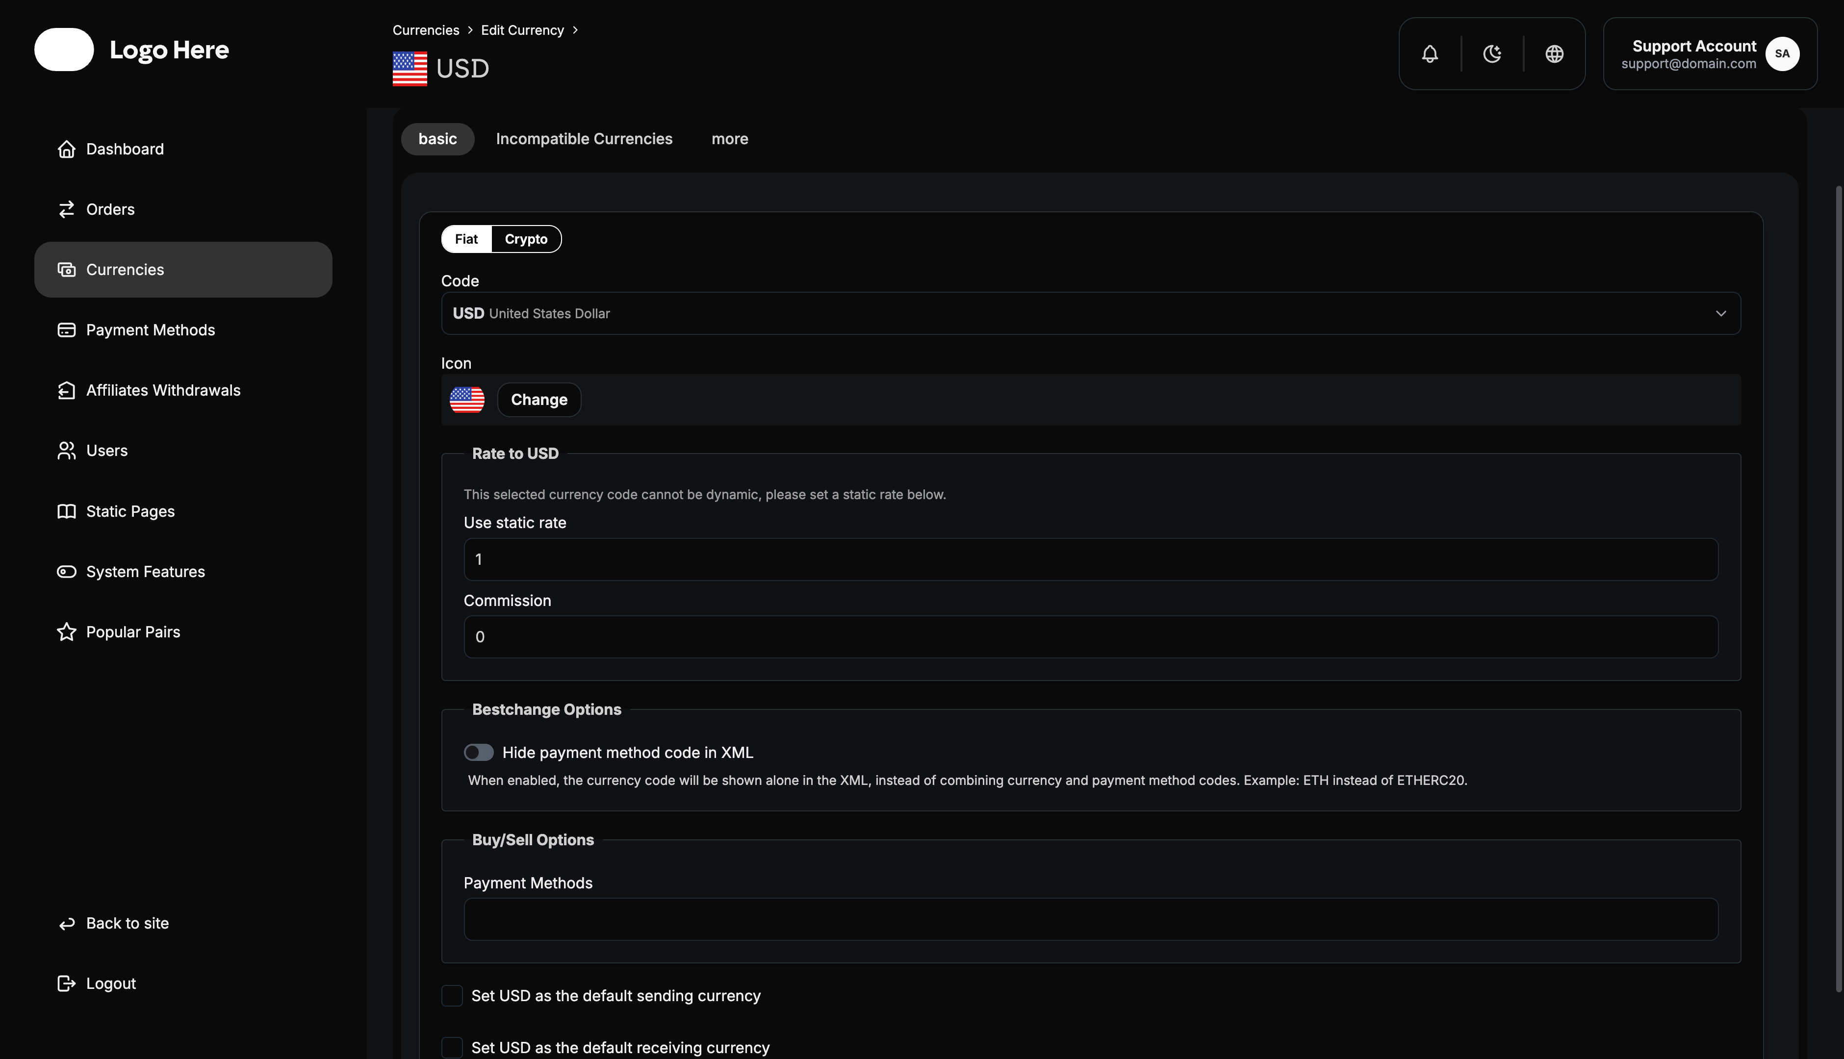
Task: Open Affiliates Withdrawals section
Action: [163, 390]
